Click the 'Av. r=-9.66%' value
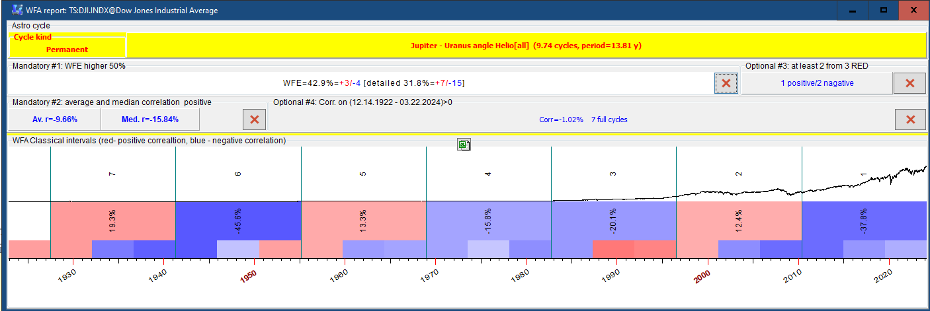 (55, 120)
